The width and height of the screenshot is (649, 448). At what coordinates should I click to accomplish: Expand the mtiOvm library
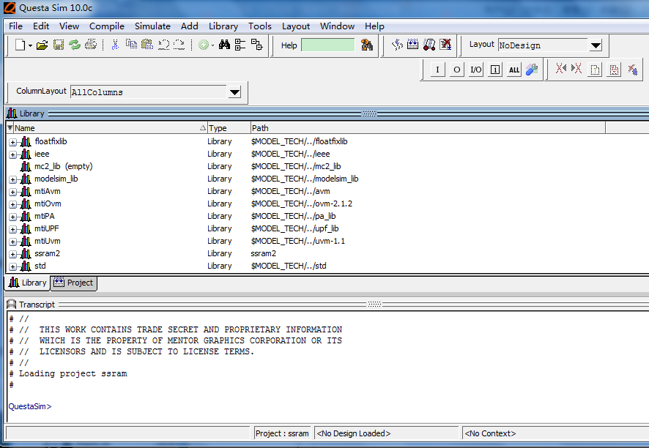click(13, 204)
